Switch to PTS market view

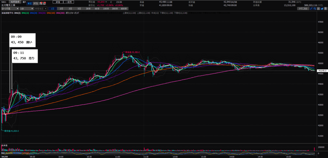pyautogui.click(x=36, y=3)
